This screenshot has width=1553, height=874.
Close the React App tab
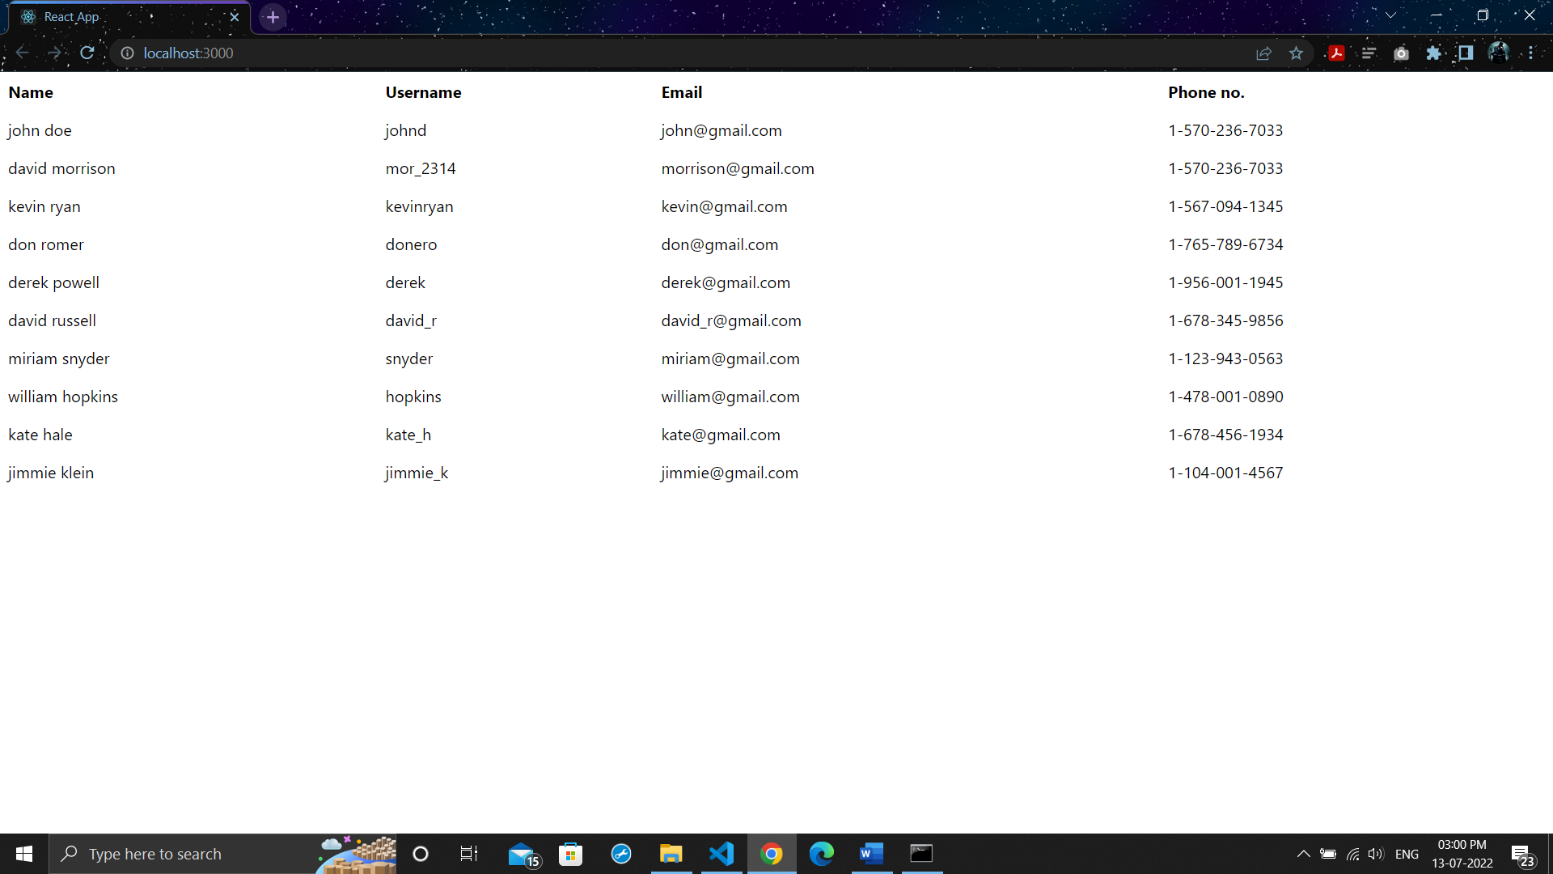click(x=235, y=17)
